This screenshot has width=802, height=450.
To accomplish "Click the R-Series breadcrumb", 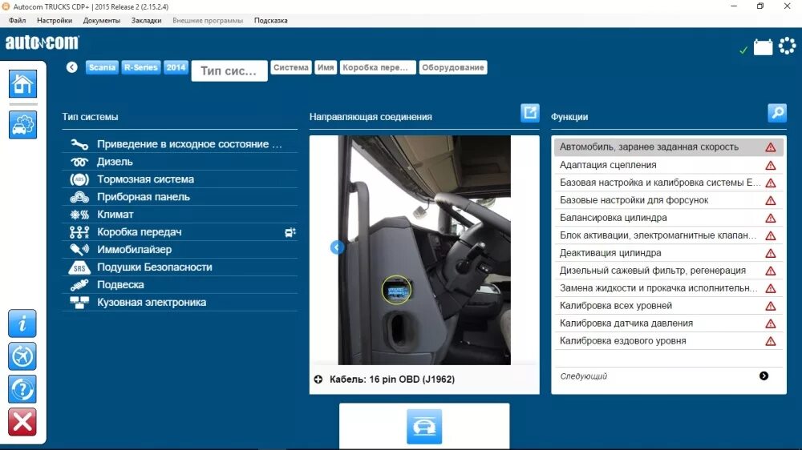I will click(140, 67).
